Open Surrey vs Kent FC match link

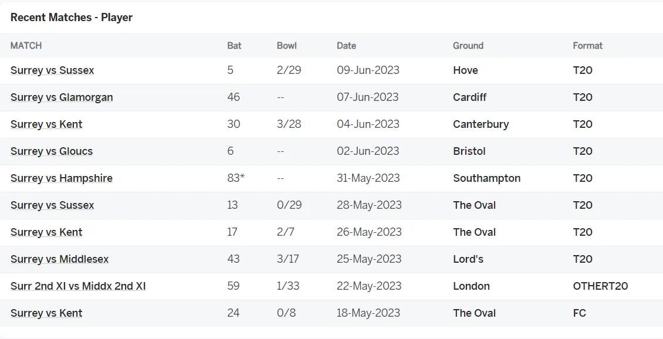[x=46, y=313]
